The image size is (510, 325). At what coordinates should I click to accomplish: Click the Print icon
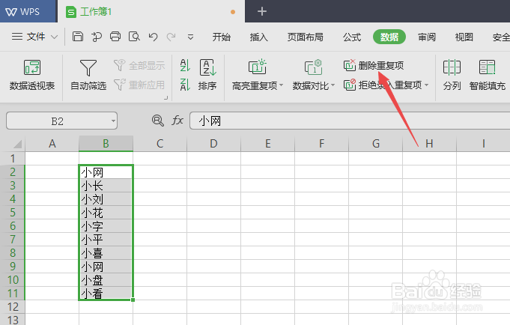tap(115, 37)
